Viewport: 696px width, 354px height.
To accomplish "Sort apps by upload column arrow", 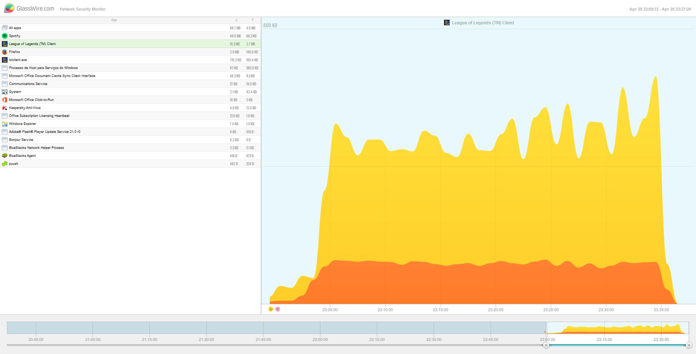I will pos(252,20).
